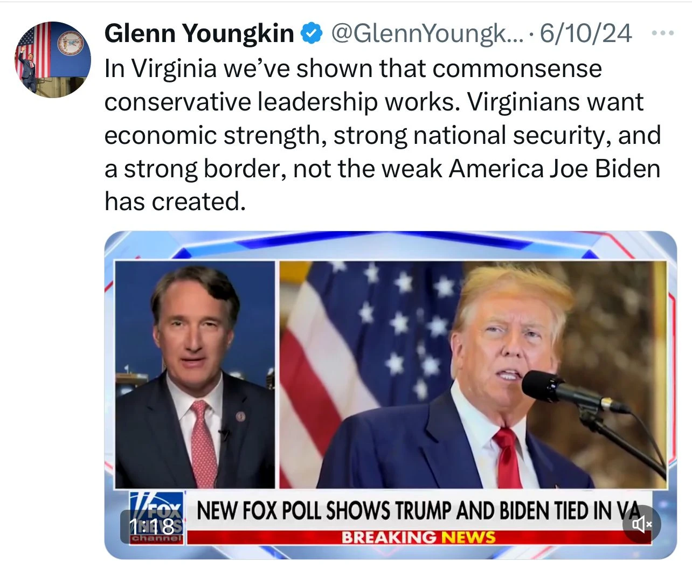This screenshot has width=692, height=569.
Task: Click the 1:18 video duration badge
Action: pos(151,526)
